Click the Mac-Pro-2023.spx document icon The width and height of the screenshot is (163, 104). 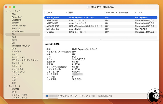[88, 7]
